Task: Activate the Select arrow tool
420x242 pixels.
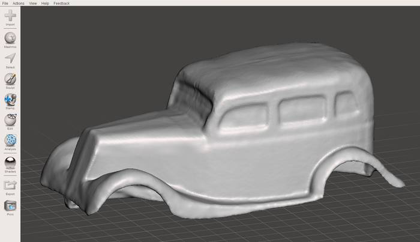Action: tap(10, 58)
